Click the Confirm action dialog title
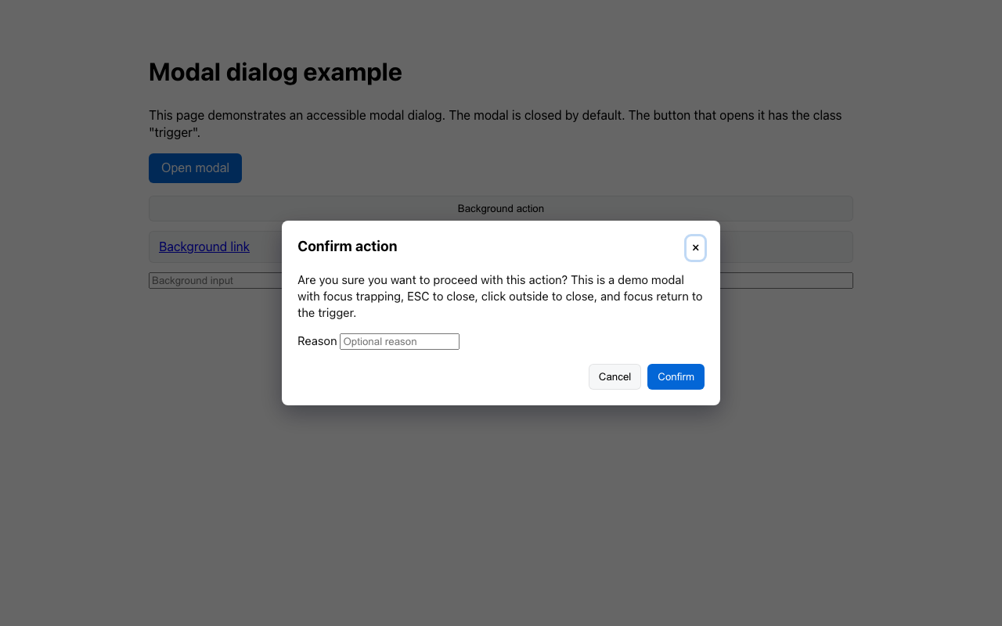The height and width of the screenshot is (626, 1002). 347,246
